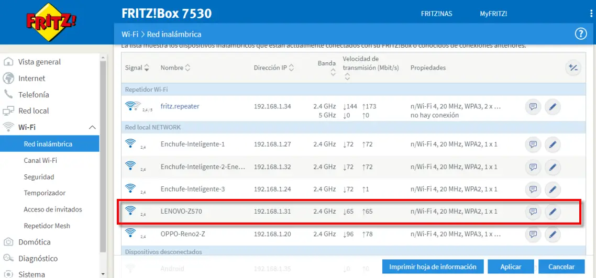Open Temporizador submenu item
This screenshot has height=278, width=596.
click(45, 193)
